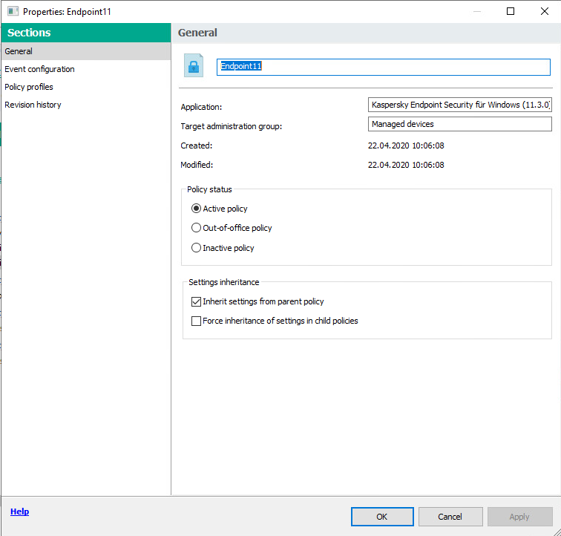The width and height of the screenshot is (561, 536).
Task: Click the Settings inheritance group label
Action: [223, 282]
